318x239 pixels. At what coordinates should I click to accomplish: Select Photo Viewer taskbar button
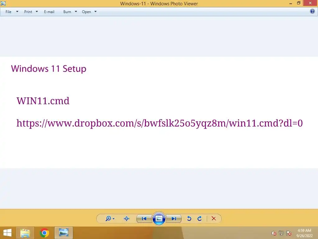click(x=63, y=233)
